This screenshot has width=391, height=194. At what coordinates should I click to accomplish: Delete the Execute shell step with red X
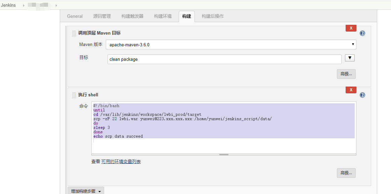click(351, 90)
